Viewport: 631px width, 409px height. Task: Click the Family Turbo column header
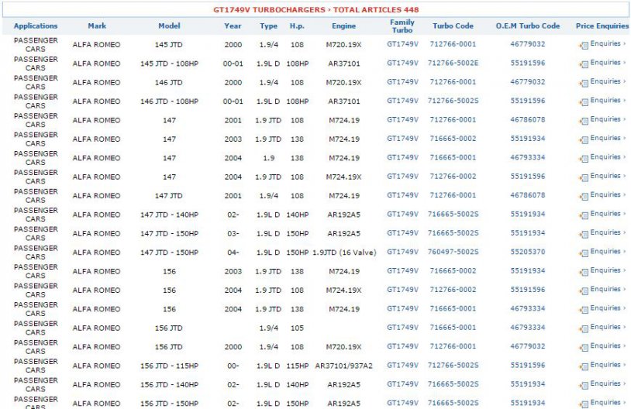coord(402,26)
